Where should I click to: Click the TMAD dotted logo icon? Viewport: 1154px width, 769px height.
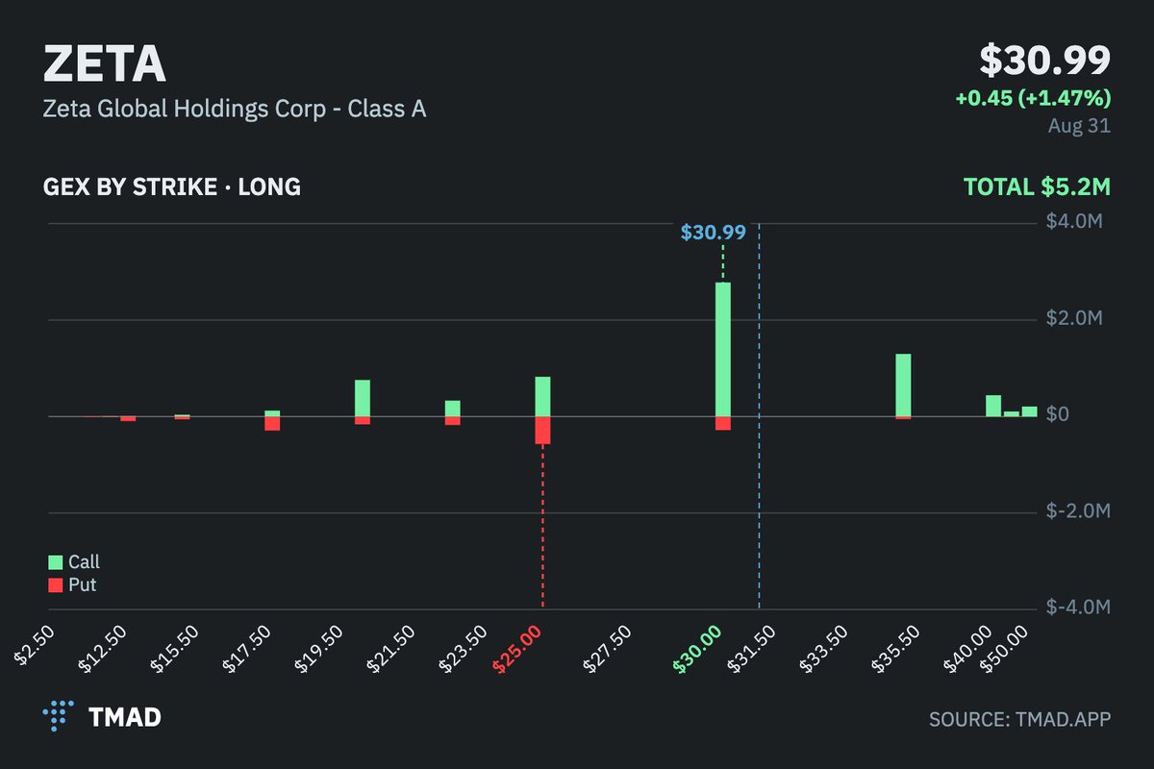(59, 717)
